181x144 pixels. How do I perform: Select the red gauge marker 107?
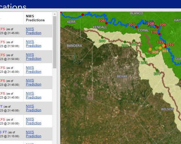(136, 27)
